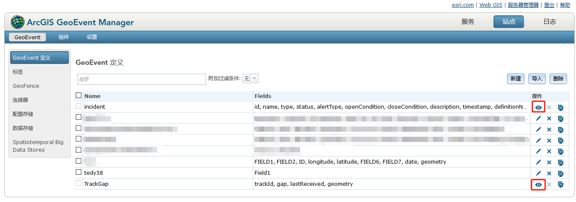The width and height of the screenshot is (576, 202).
Task: Click the 删除 button
Action: (558, 79)
